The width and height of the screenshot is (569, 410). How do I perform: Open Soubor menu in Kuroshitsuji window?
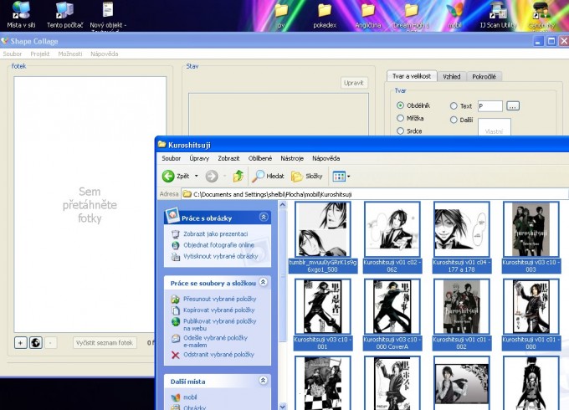pyautogui.click(x=172, y=158)
